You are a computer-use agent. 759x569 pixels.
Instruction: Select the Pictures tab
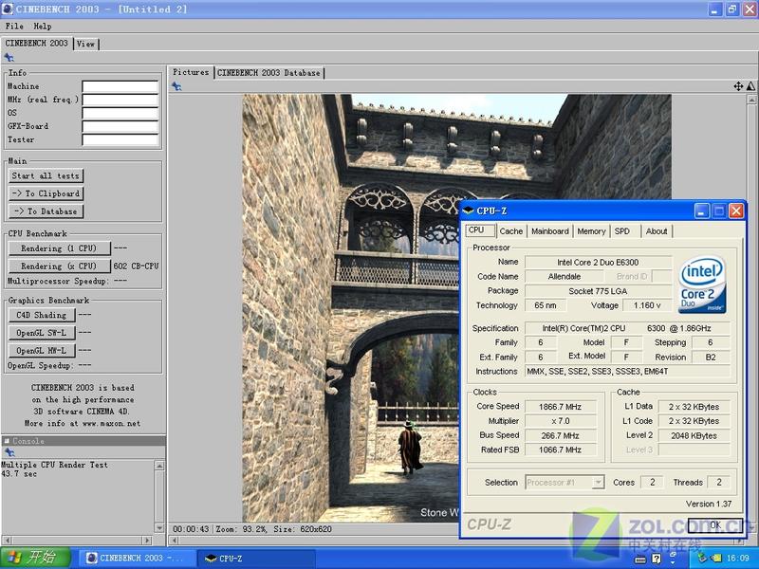click(x=191, y=72)
